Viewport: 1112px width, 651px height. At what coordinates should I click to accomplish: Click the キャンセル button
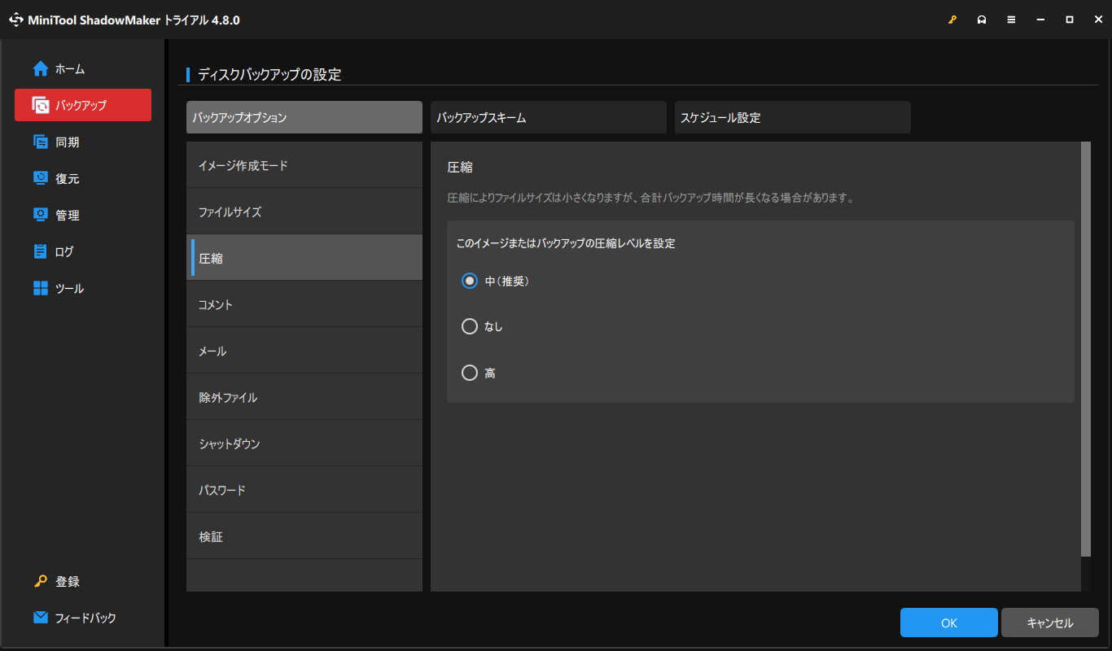click(x=1050, y=623)
